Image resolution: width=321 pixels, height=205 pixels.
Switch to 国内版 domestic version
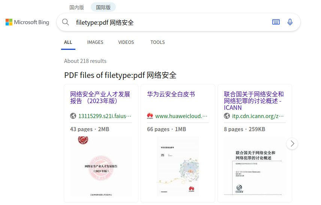77,7
